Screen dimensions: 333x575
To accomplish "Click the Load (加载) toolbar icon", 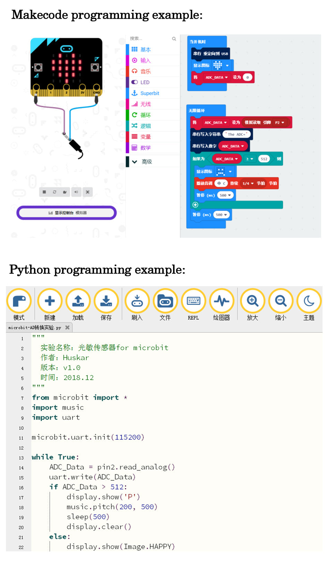I will click(78, 301).
